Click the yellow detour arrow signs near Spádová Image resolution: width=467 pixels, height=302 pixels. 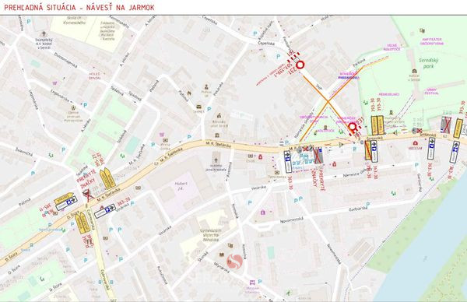coord(108,179)
